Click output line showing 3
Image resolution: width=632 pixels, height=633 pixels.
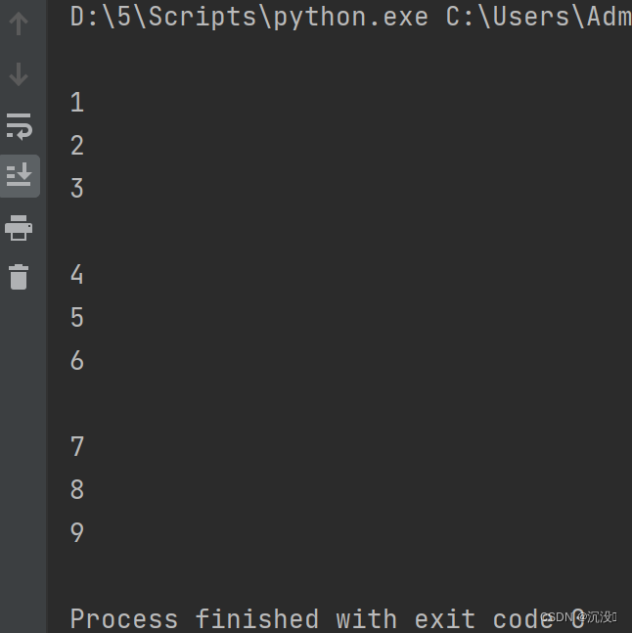[77, 189]
